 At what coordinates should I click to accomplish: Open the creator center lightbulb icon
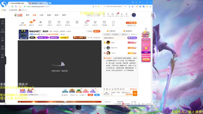[126, 14]
